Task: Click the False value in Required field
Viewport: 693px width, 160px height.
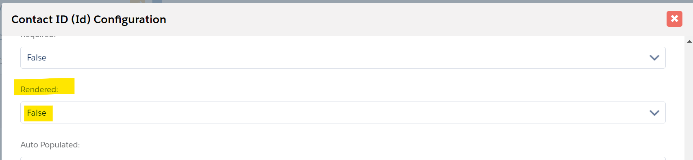Action: tap(37, 58)
